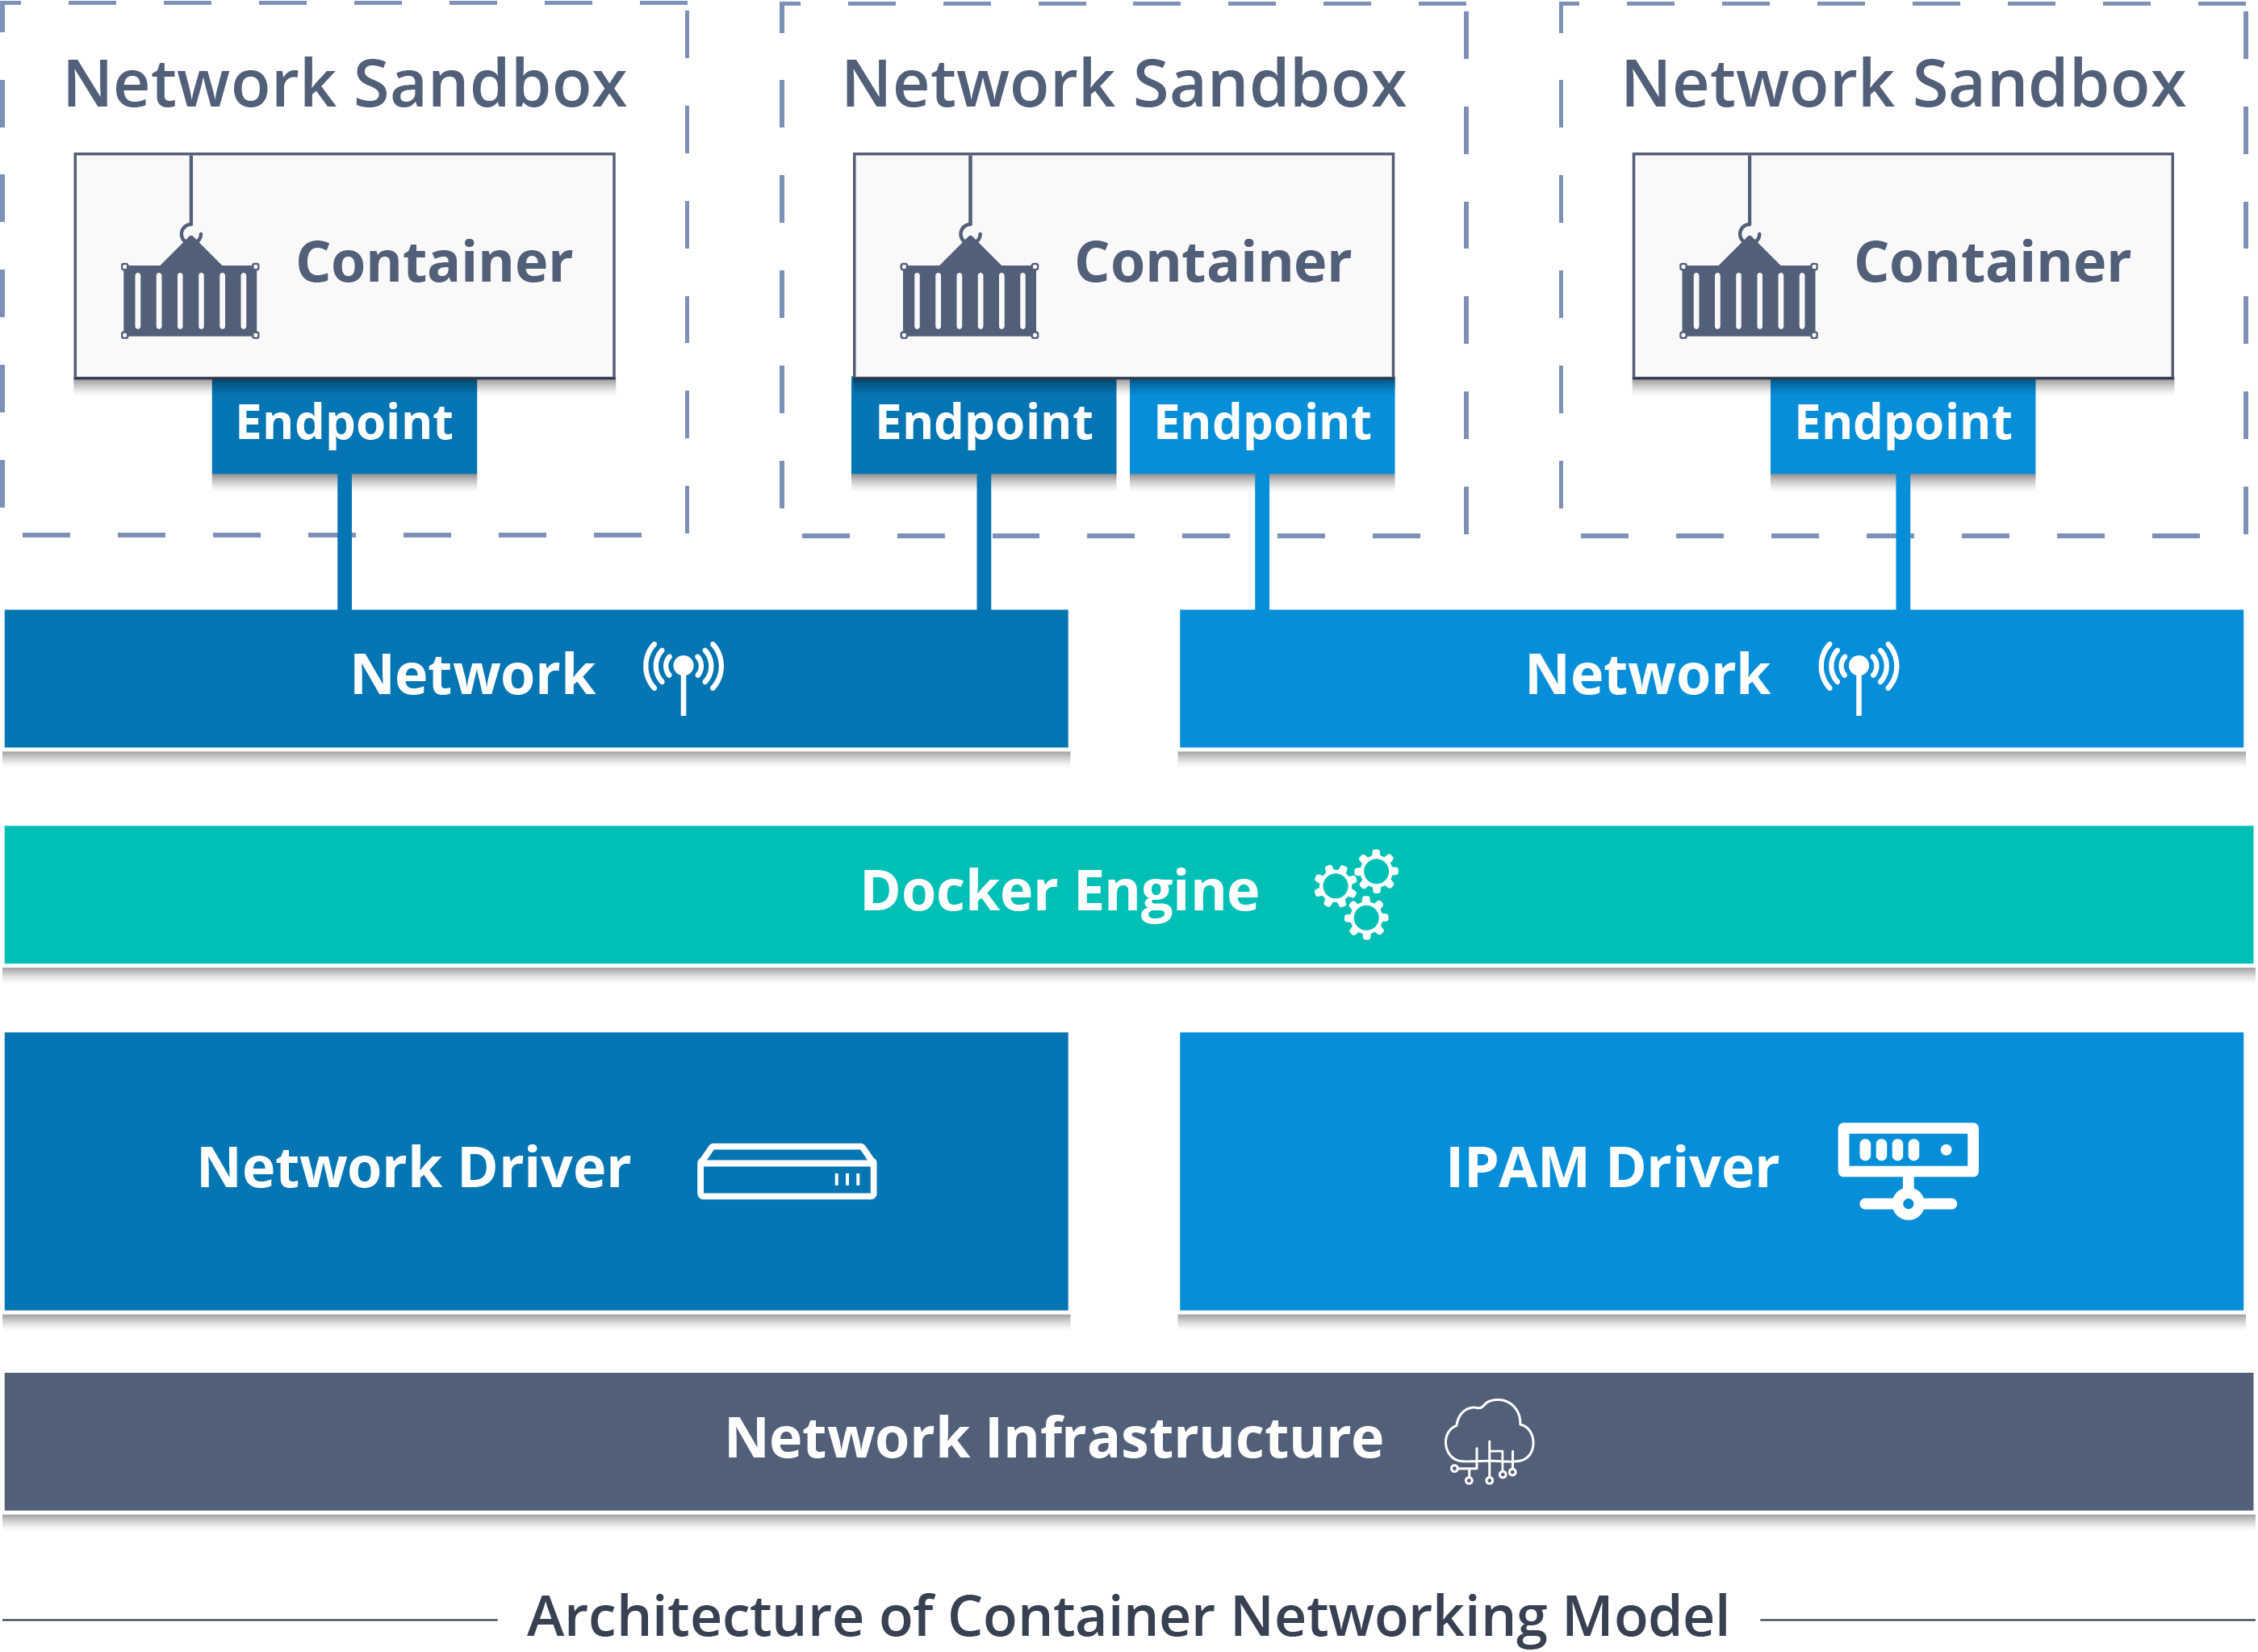Click the gears icon beside Docker Engine
The width and height of the screenshot is (2258, 1652).
(x=1357, y=894)
